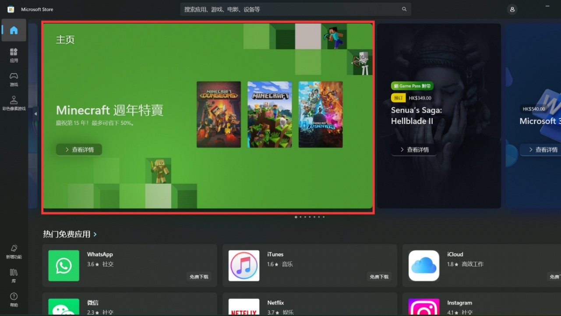Click the WhatsApp app name text
Image resolution: width=561 pixels, height=316 pixels.
pyautogui.click(x=100, y=254)
